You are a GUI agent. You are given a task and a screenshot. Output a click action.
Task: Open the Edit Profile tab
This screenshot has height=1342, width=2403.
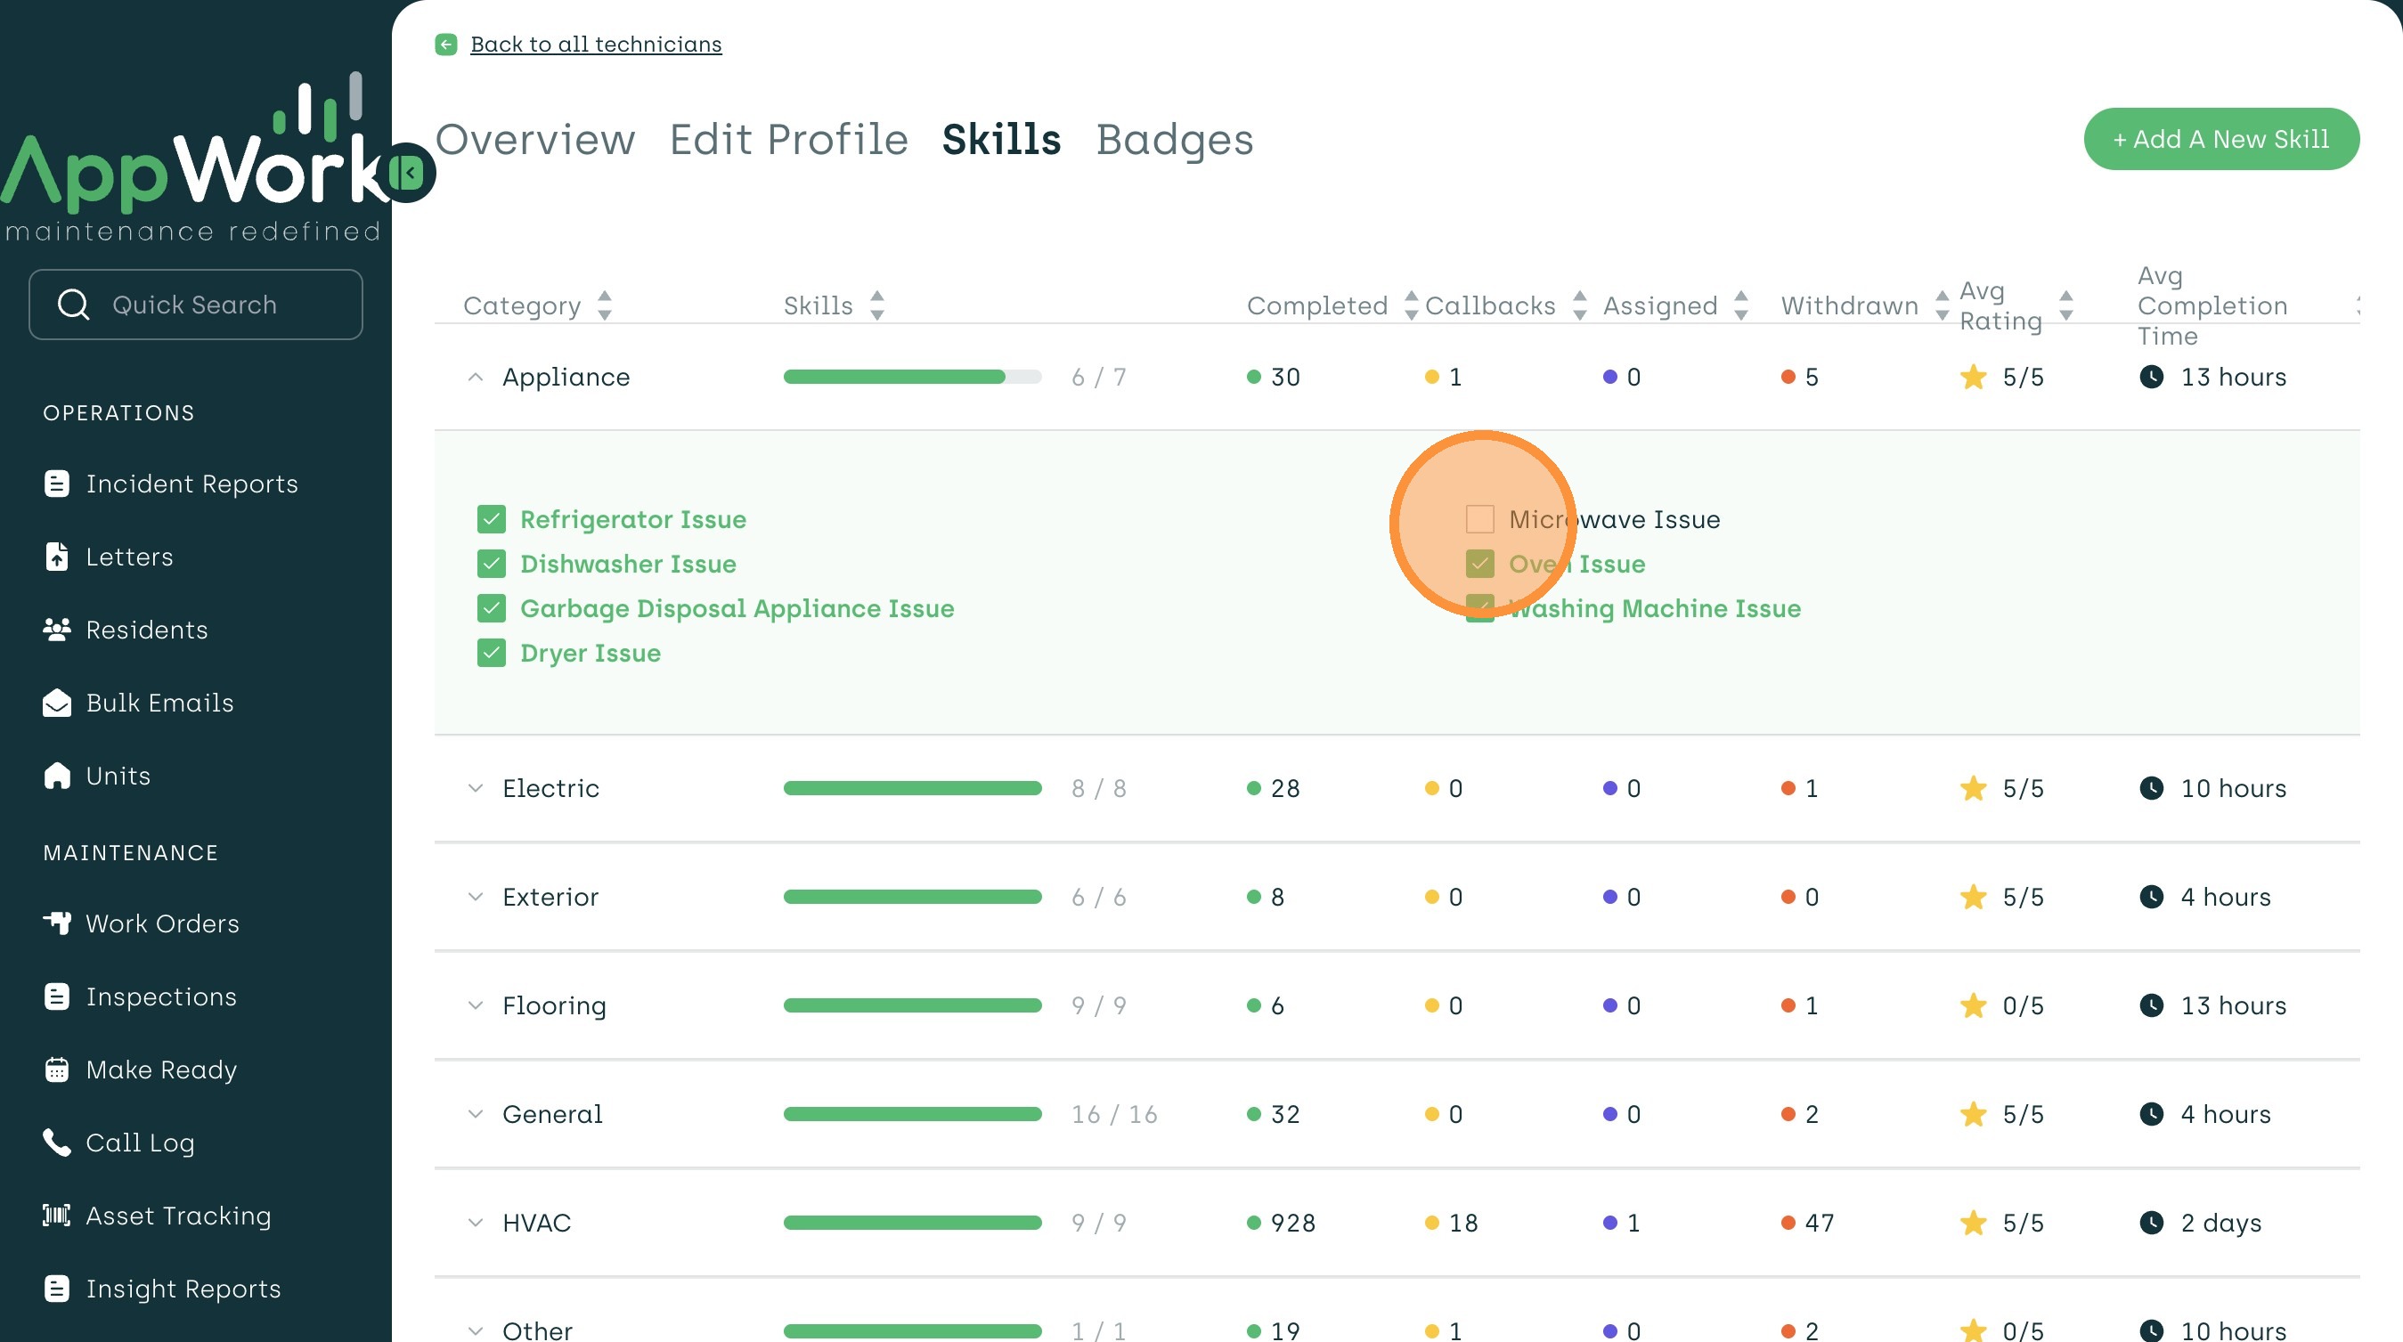click(788, 139)
